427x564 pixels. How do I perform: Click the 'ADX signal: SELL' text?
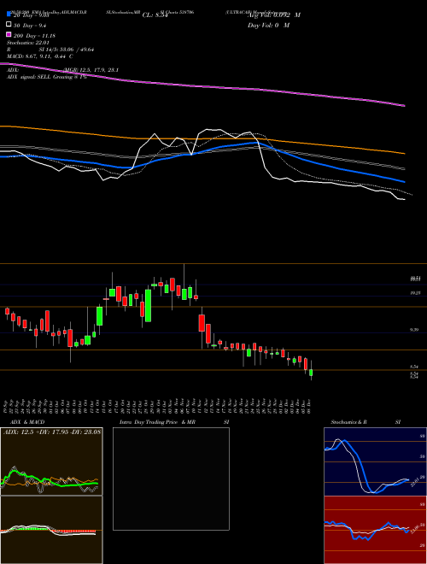29,77
